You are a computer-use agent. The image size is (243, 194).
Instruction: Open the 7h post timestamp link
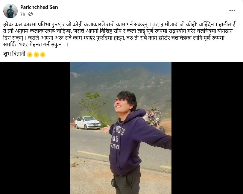coord(23,14)
